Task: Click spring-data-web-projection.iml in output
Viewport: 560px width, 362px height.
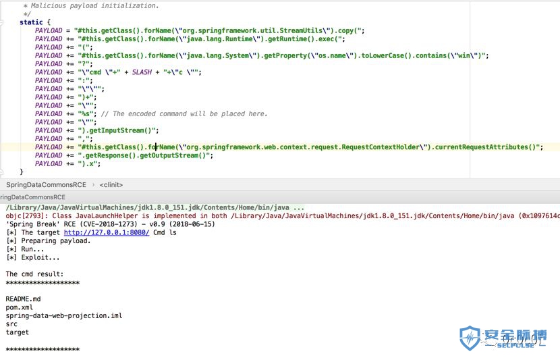Action: click(x=64, y=316)
